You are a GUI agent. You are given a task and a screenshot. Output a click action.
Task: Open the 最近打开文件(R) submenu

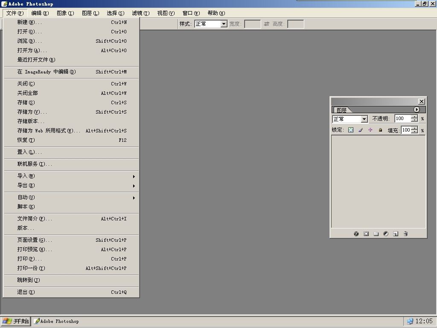pos(71,60)
